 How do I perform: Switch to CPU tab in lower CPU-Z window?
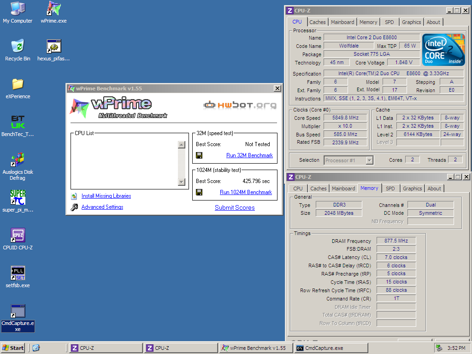click(x=298, y=189)
